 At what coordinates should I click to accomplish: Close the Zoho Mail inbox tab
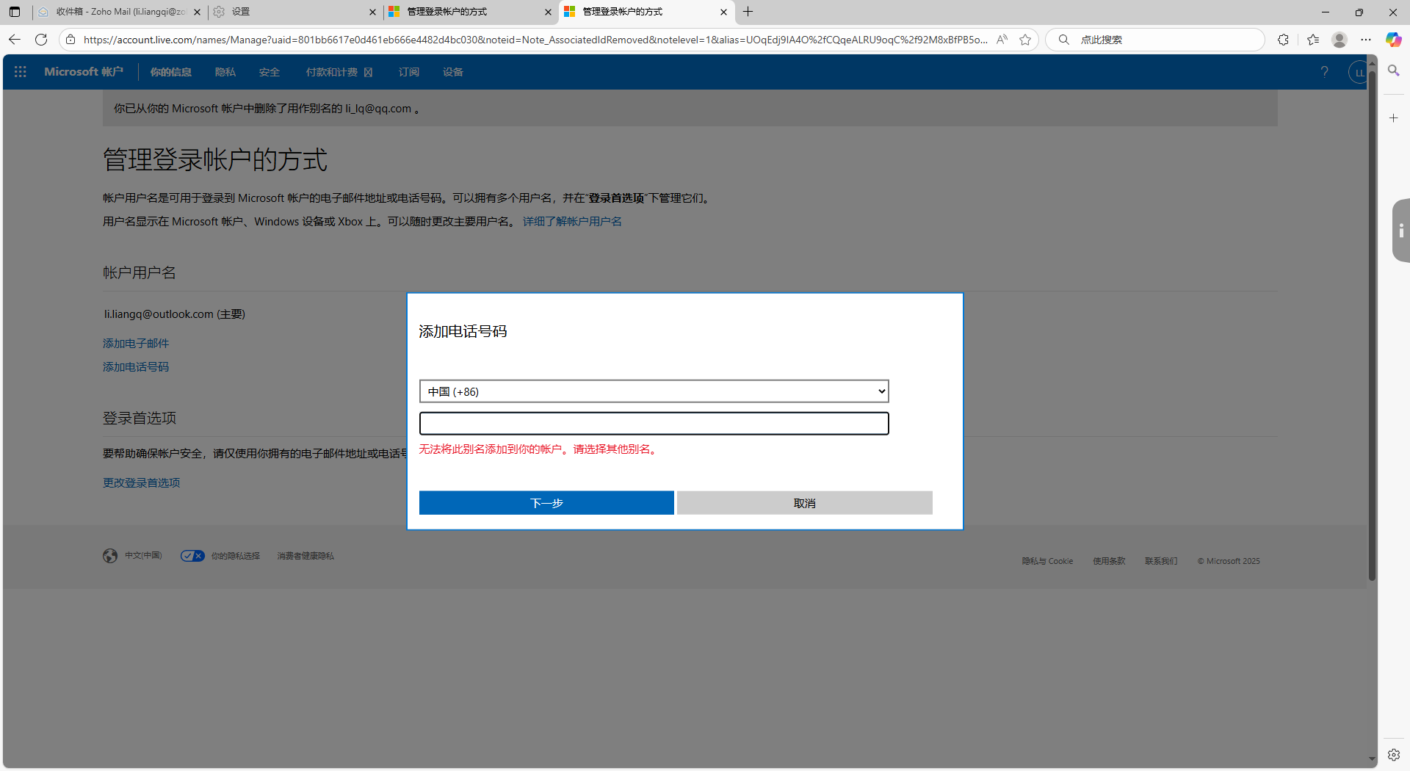(197, 12)
